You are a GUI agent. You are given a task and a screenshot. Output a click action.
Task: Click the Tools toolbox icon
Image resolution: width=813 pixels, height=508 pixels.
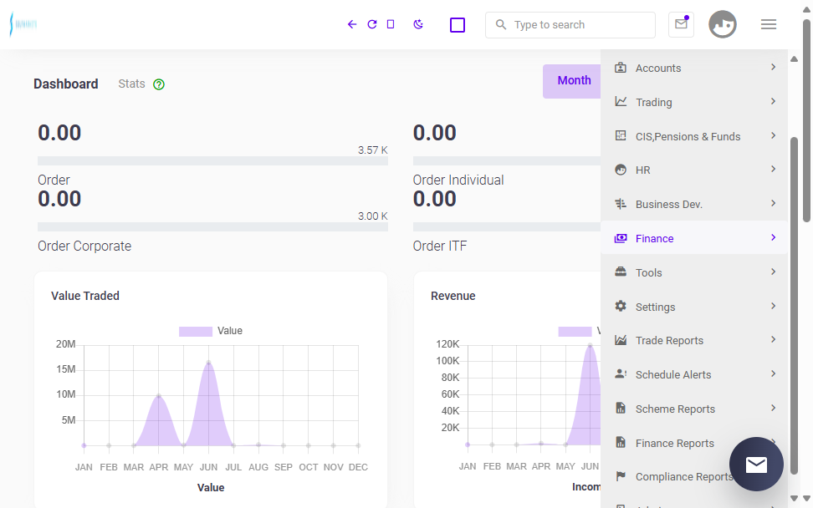620,272
